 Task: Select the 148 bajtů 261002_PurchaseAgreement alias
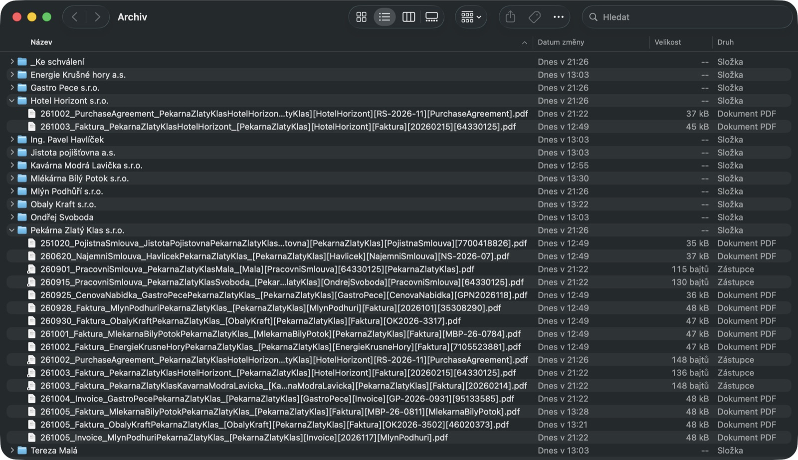(x=284, y=360)
